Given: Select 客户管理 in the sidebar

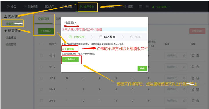Looking at the screenshot, I should coord(12,17).
